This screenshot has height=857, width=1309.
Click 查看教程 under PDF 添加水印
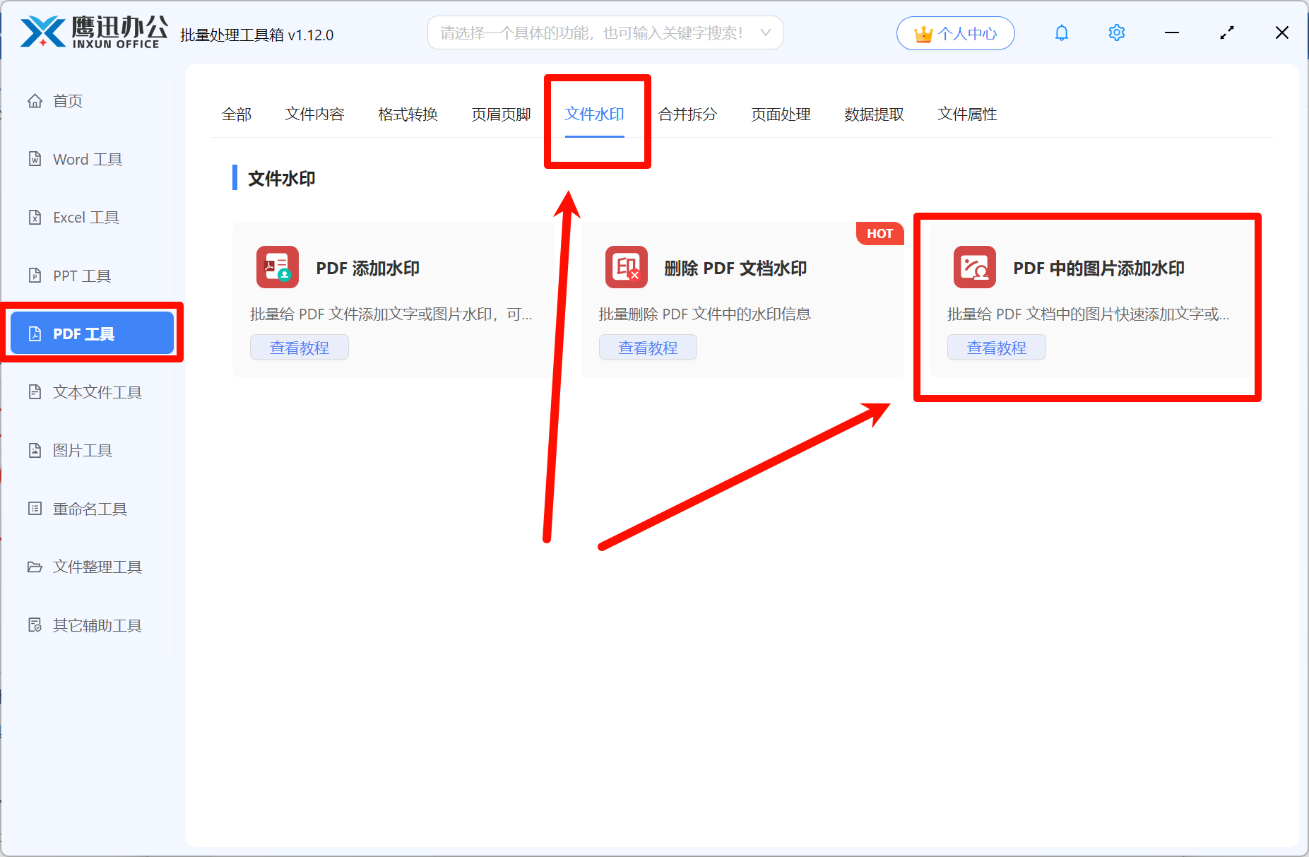tap(299, 347)
